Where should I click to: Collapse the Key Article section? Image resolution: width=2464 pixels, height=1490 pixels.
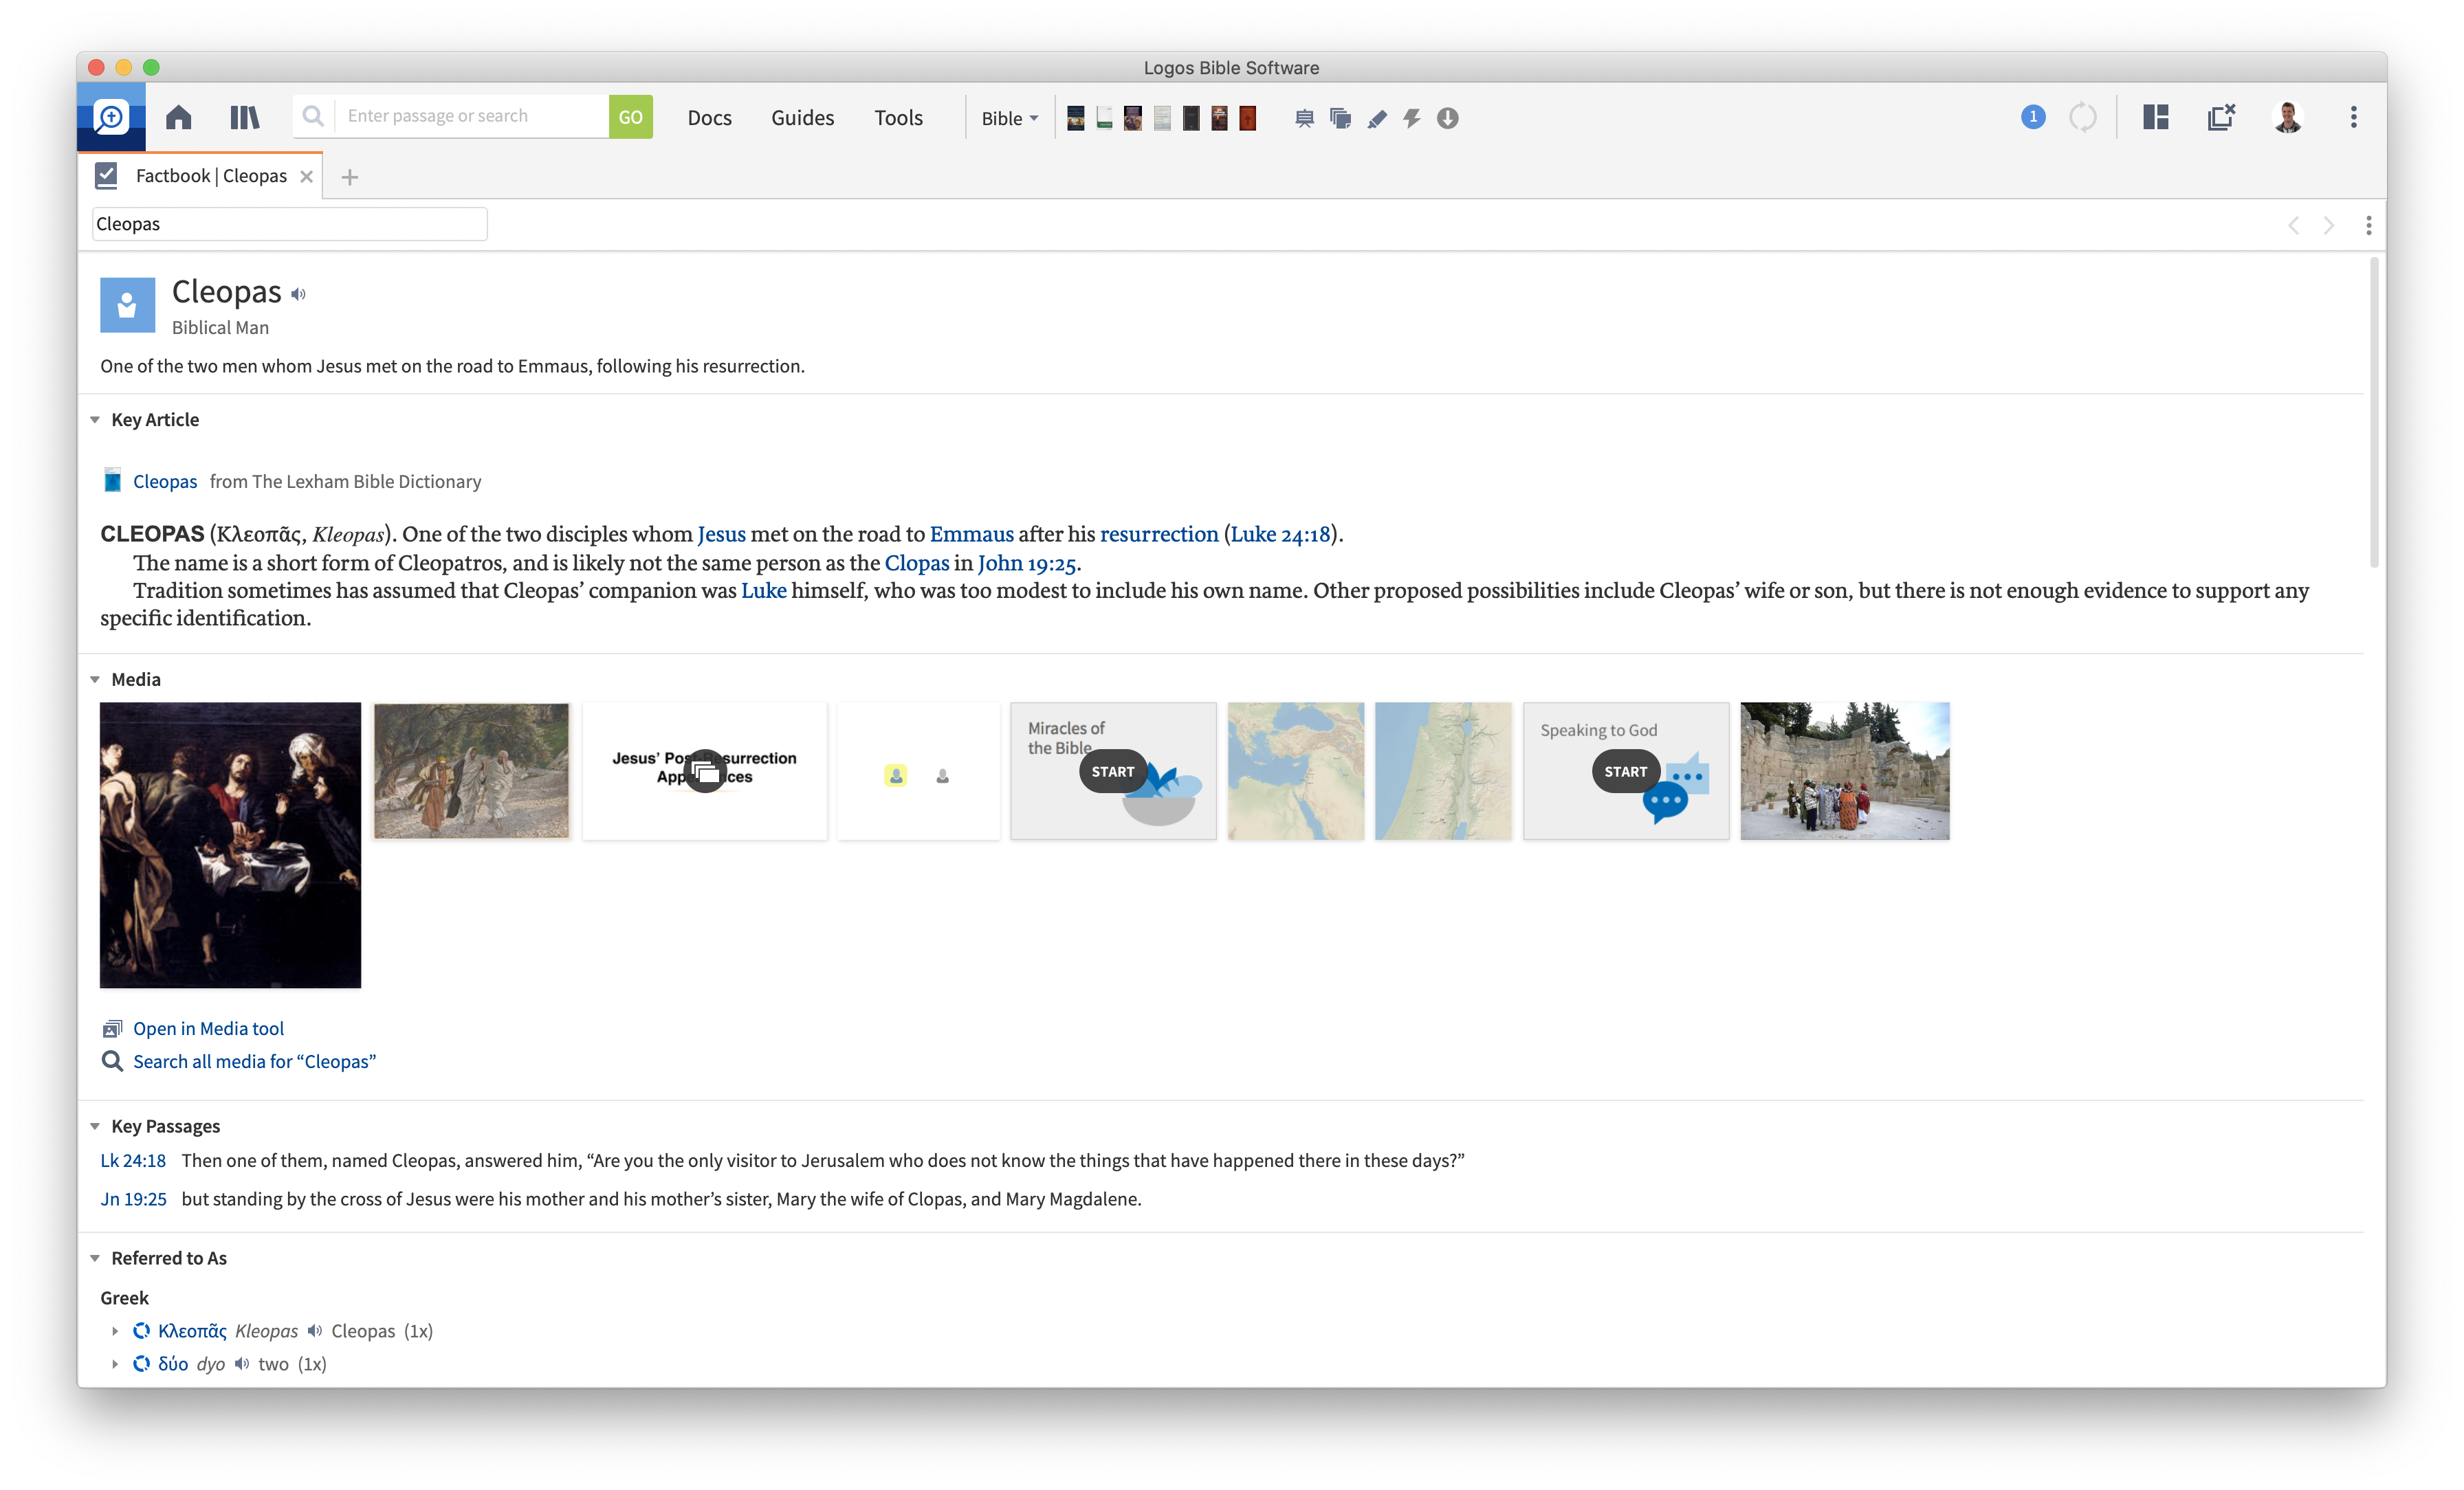point(95,420)
